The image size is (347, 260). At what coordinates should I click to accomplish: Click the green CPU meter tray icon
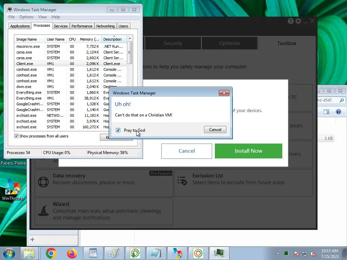(x=286, y=253)
